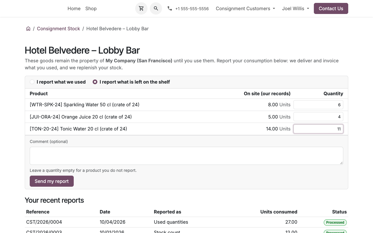
Task: Click the "[JUI-ORA-24] Orange Juice" product name
Action: click(x=81, y=117)
